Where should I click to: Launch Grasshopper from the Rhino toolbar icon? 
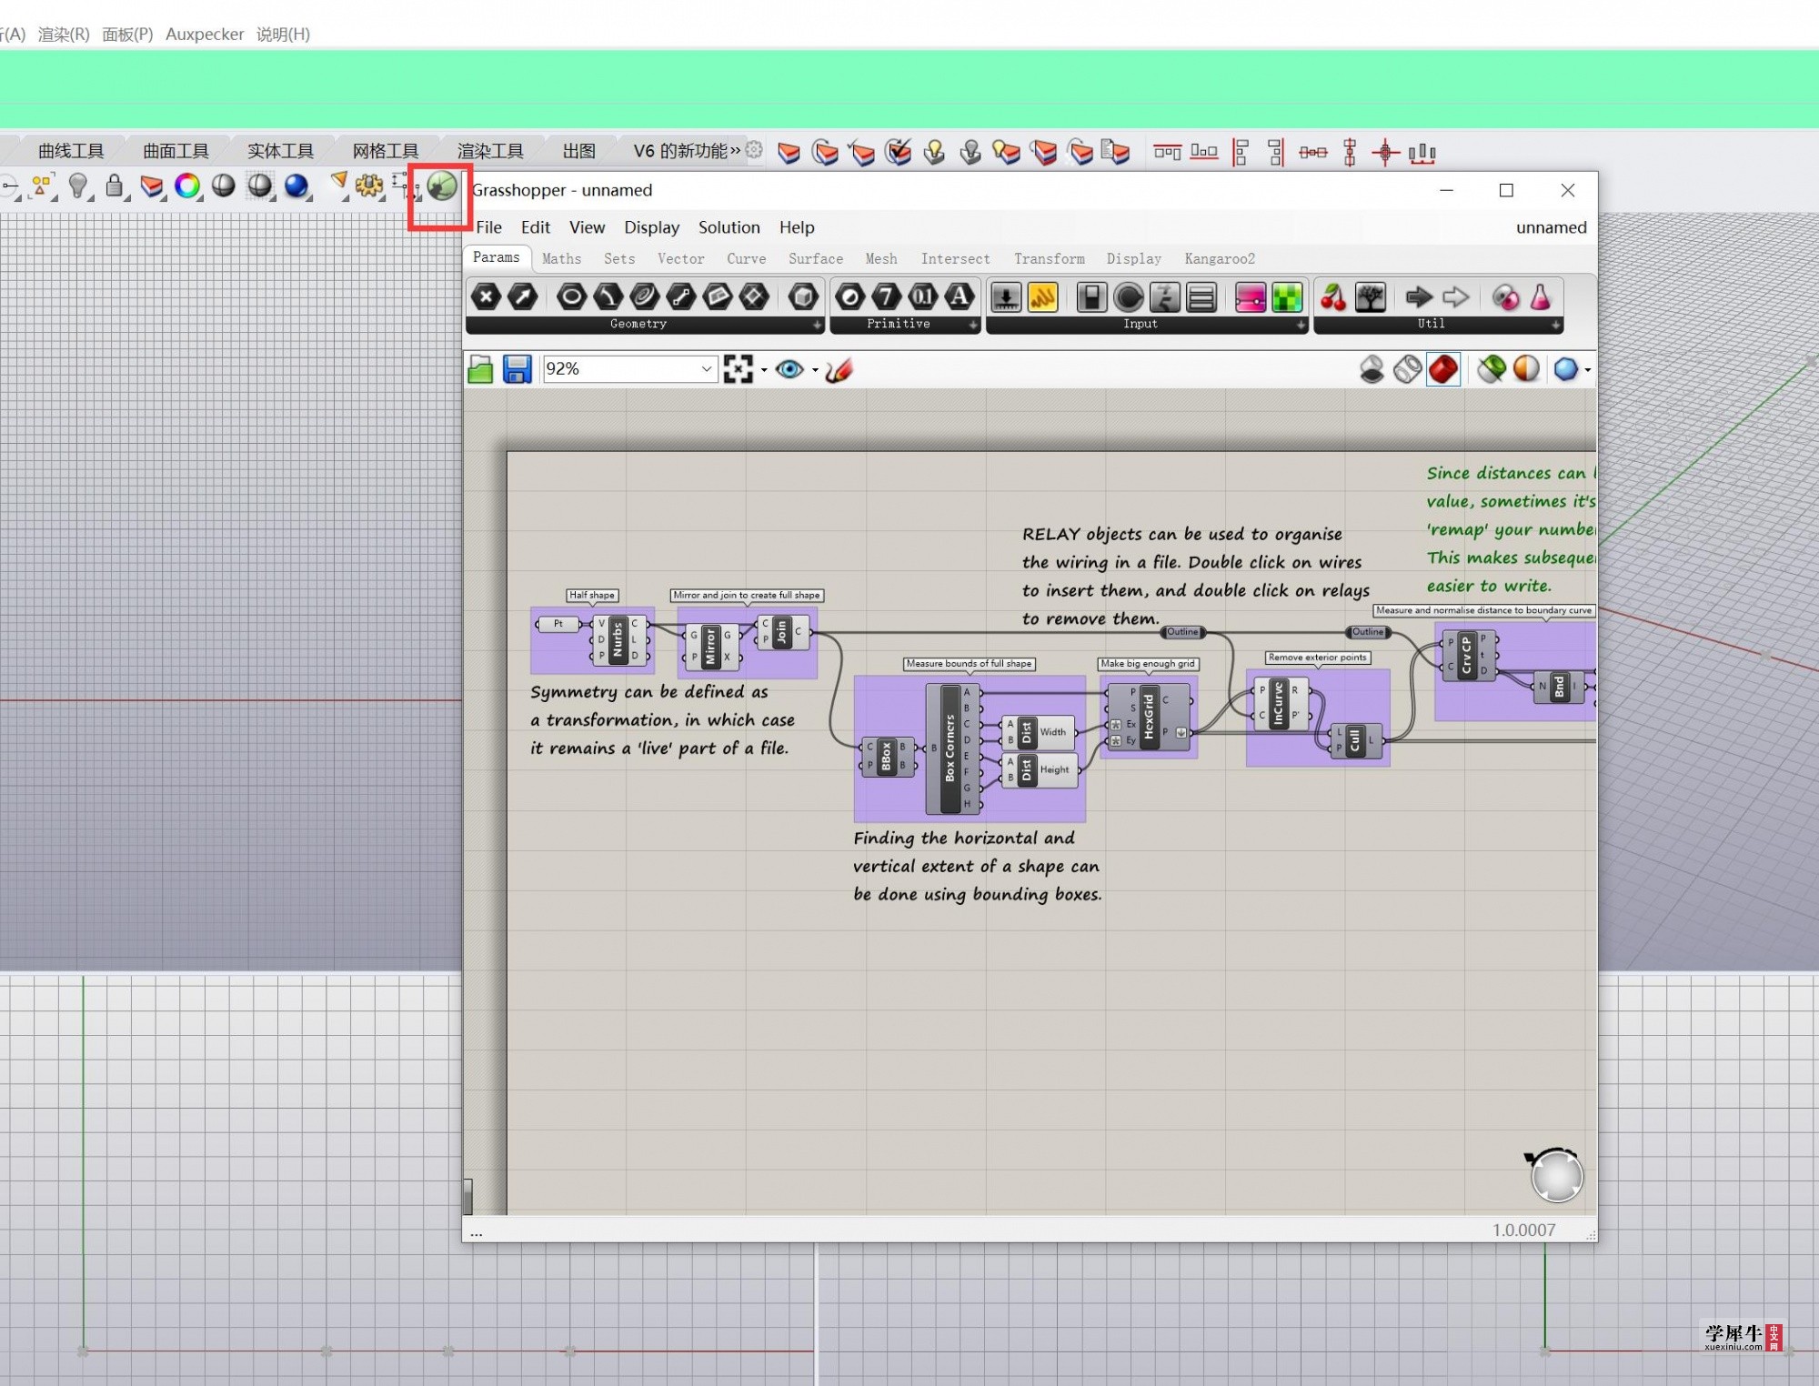442,186
